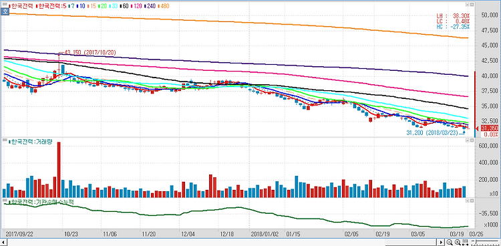Select the first 한국전력 candlestick legend
This screenshot has height=246, width=501.
(21, 6)
